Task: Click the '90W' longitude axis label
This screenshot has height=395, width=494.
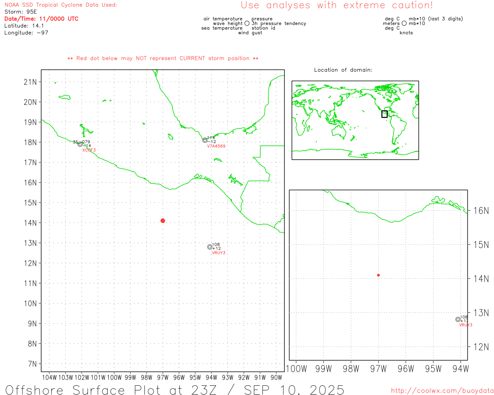Action: click(x=276, y=378)
